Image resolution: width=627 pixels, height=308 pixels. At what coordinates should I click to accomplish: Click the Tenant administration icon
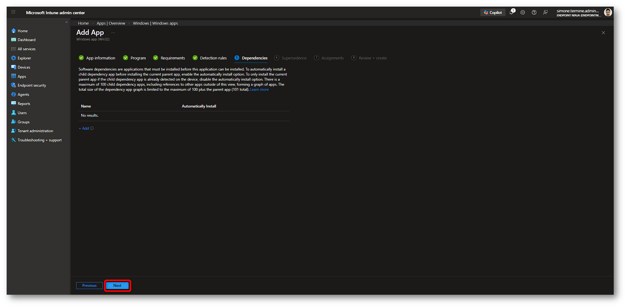click(x=14, y=131)
